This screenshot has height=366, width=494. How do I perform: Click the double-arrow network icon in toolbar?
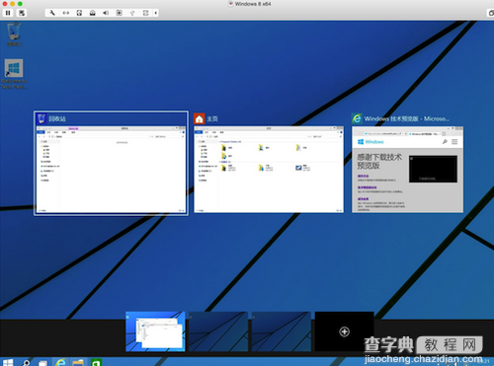(66, 13)
